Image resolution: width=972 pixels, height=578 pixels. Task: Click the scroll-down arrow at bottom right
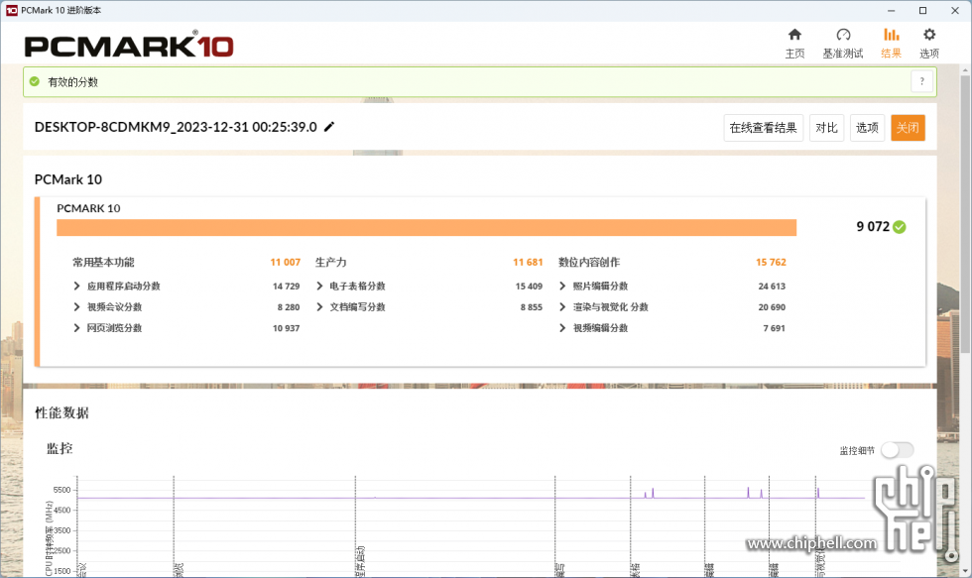tap(965, 571)
